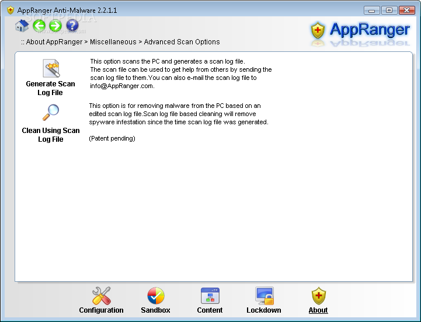Screen dimensions: 421x322
Task: Click the green Forward arrow
Action: click(x=55, y=26)
